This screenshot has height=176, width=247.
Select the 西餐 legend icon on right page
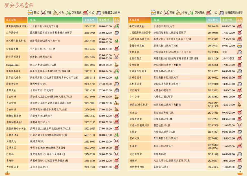coord(166,12)
